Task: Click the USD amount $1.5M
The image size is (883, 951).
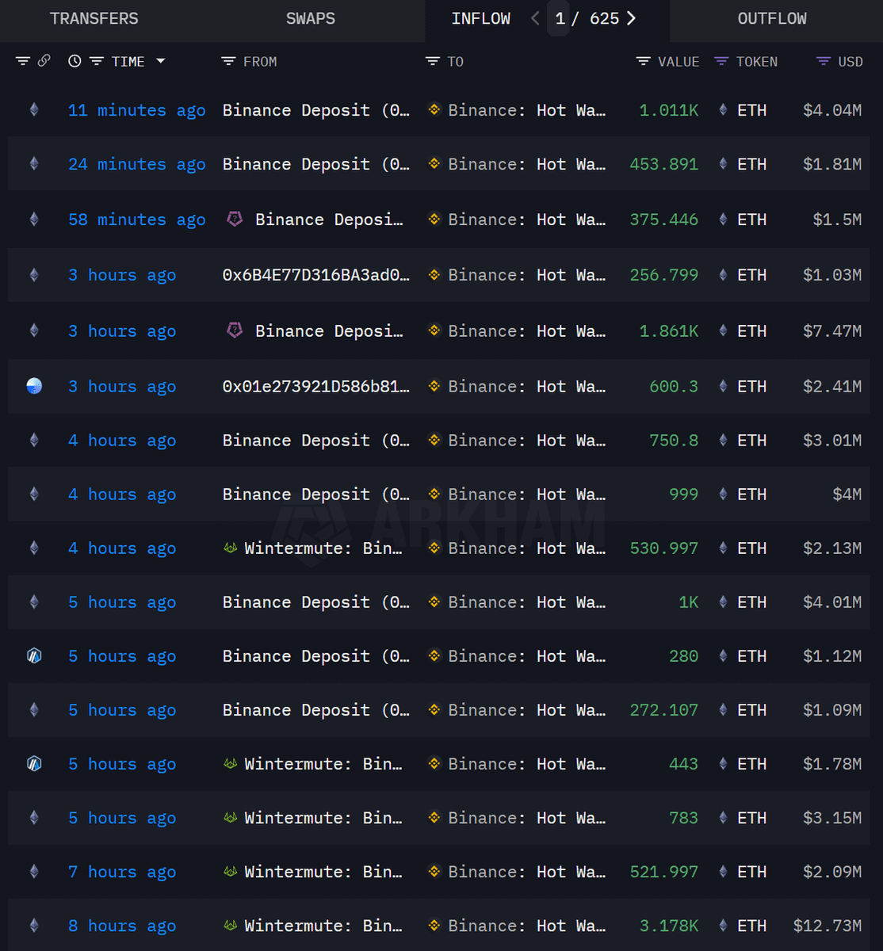Action: tap(837, 220)
